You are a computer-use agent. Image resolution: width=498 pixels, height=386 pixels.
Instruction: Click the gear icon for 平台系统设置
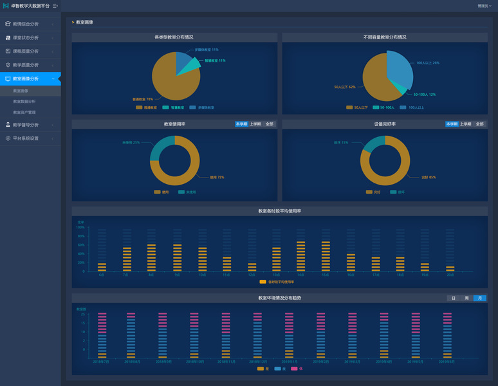coord(8,138)
